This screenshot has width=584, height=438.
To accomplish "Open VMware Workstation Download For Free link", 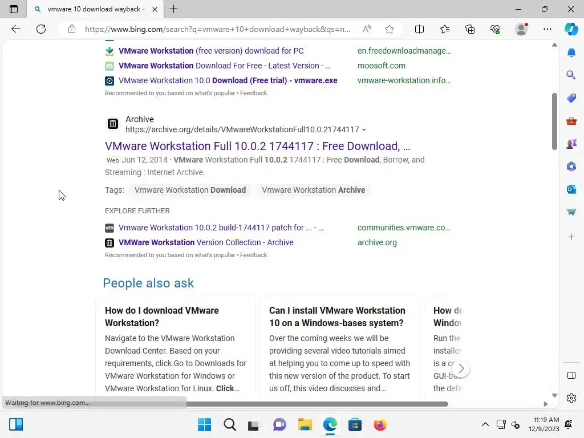I will tap(225, 66).
